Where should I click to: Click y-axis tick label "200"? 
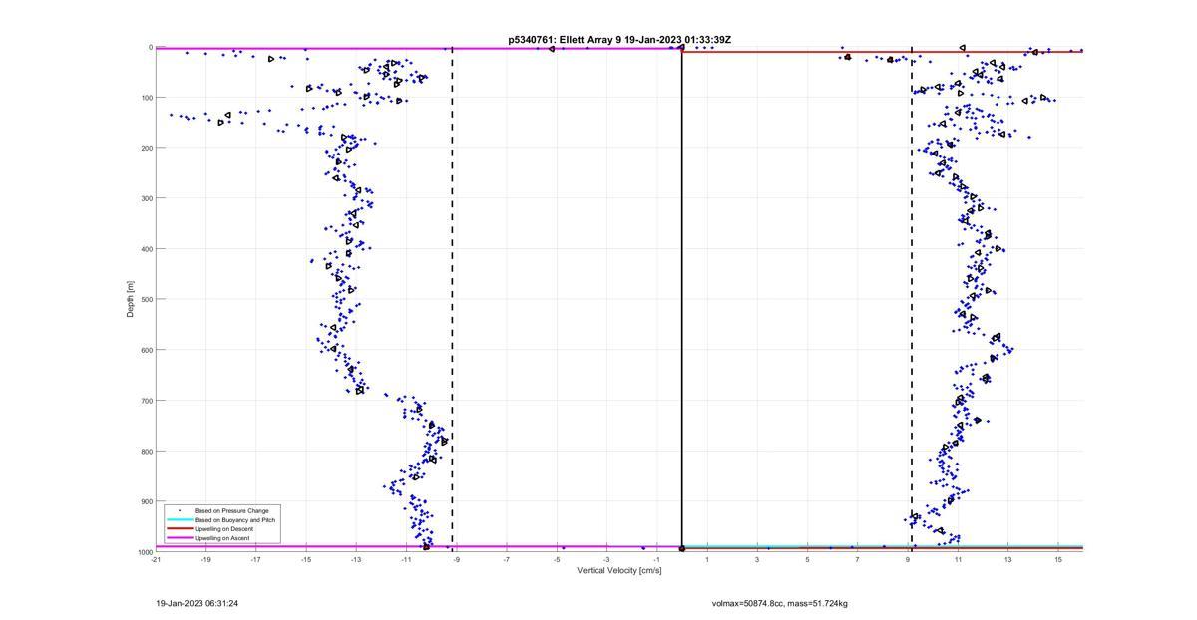tap(146, 148)
